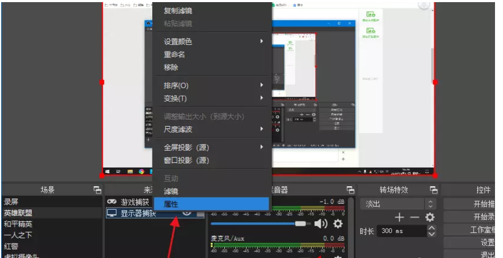Viewport: 503px width, 258px height.
Task: Click the monitor icon of 显示器捕获
Action: click(x=112, y=213)
